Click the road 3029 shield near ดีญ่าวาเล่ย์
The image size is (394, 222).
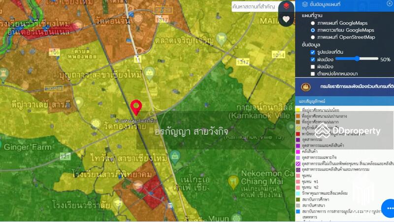[54, 88]
